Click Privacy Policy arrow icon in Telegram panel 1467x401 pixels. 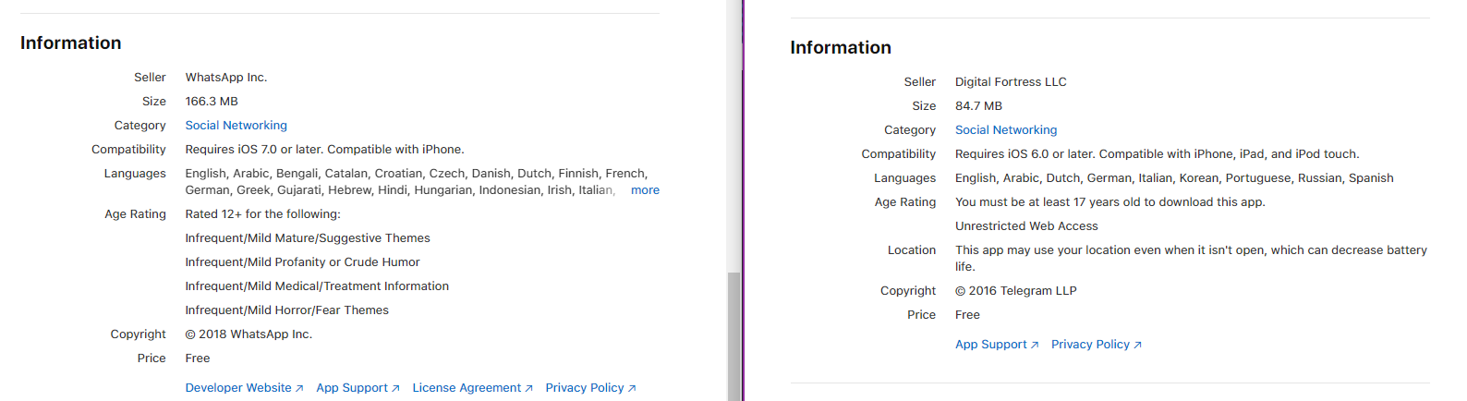tap(1138, 346)
